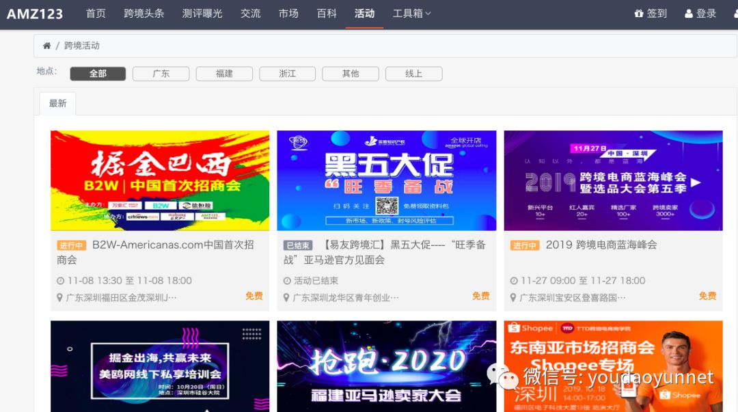The width and height of the screenshot is (738, 412).
Task: Click the 免费 label on B2W event
Action: 254,296
